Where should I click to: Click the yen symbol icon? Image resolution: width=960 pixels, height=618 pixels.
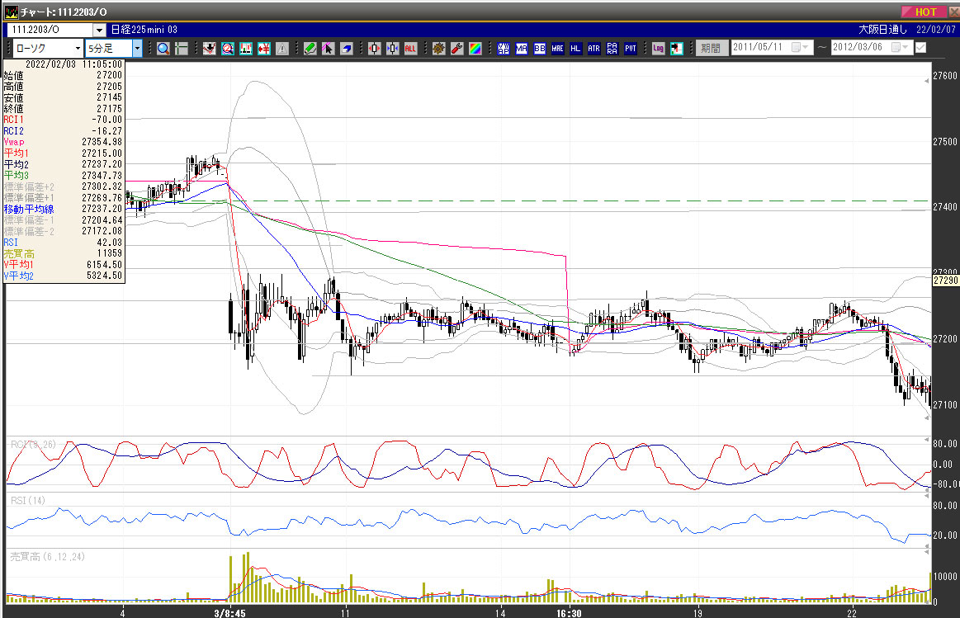coord(264,49)
